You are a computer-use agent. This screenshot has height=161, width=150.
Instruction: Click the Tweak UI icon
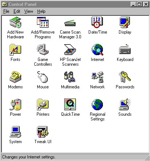tap(43, 132)
